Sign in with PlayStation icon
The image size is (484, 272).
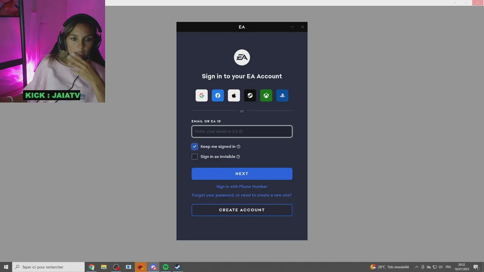click(282, 96)
